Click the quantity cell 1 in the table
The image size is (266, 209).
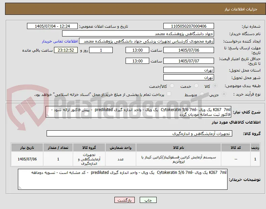(58, 159)
